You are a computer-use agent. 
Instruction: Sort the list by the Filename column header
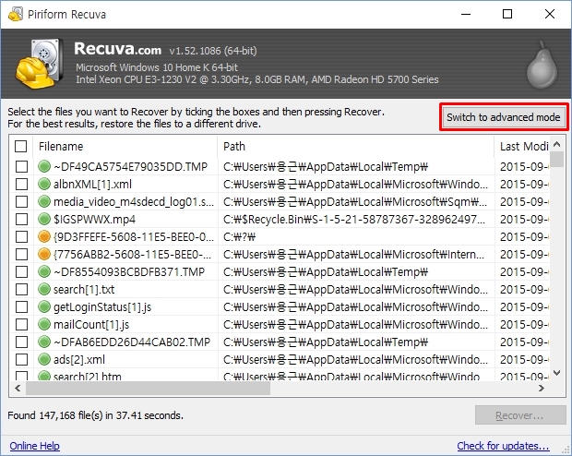125,147
